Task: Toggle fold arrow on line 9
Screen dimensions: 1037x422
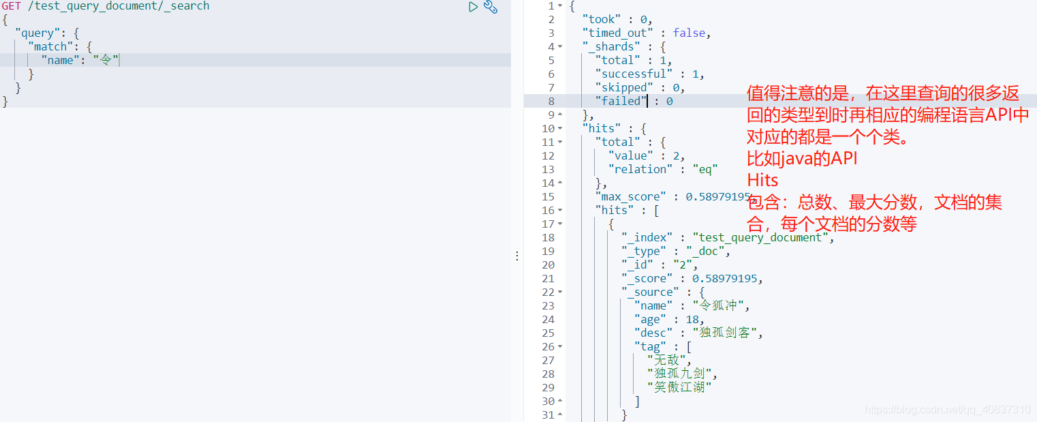Action: coord(560,115)
